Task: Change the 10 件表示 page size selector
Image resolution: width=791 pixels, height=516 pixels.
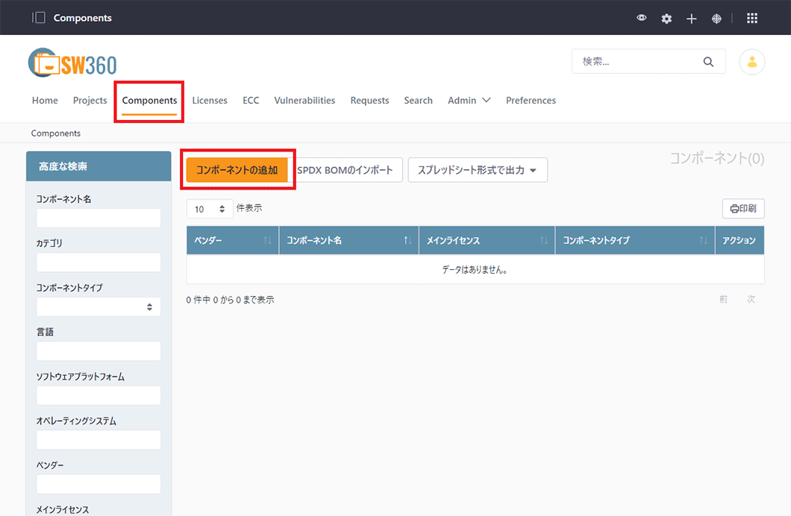Action: 210,210
